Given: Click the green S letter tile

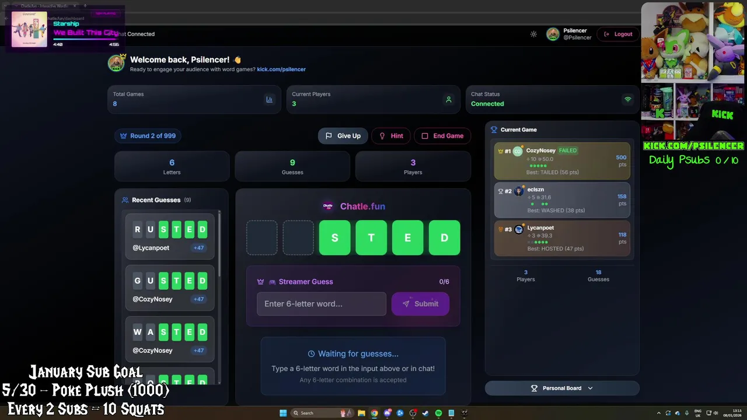Looking at the screenshot, I should pyautogui.click(x=335, y=237).
